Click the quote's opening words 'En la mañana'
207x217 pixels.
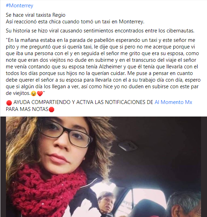point(23,40)
